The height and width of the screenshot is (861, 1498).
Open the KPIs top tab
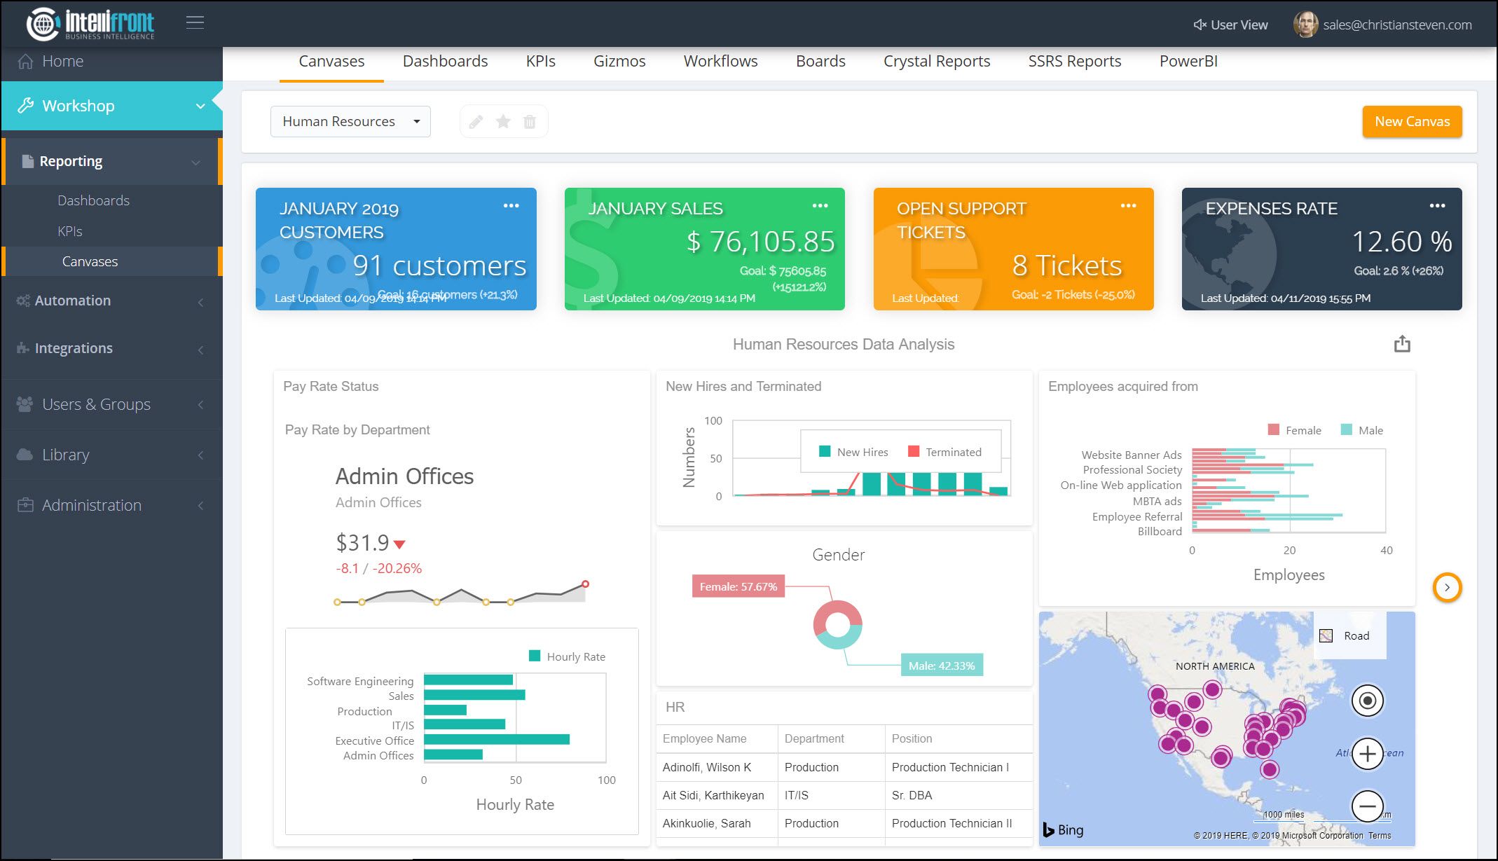540,62
